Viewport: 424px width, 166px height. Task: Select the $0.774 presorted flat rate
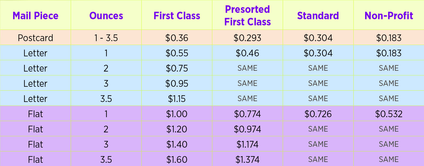248,114
